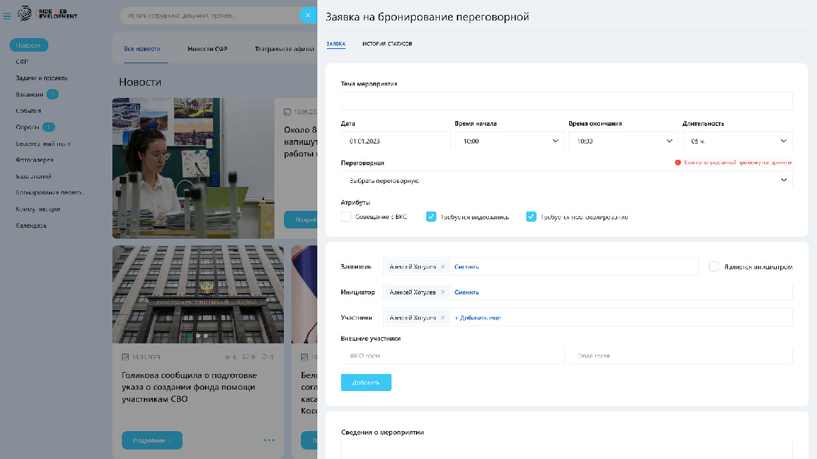The height and width of the screenshot is (459, 817).
Task: Open the Новости СФР tab
Action: pyautogui.click(x=207, y=49)
